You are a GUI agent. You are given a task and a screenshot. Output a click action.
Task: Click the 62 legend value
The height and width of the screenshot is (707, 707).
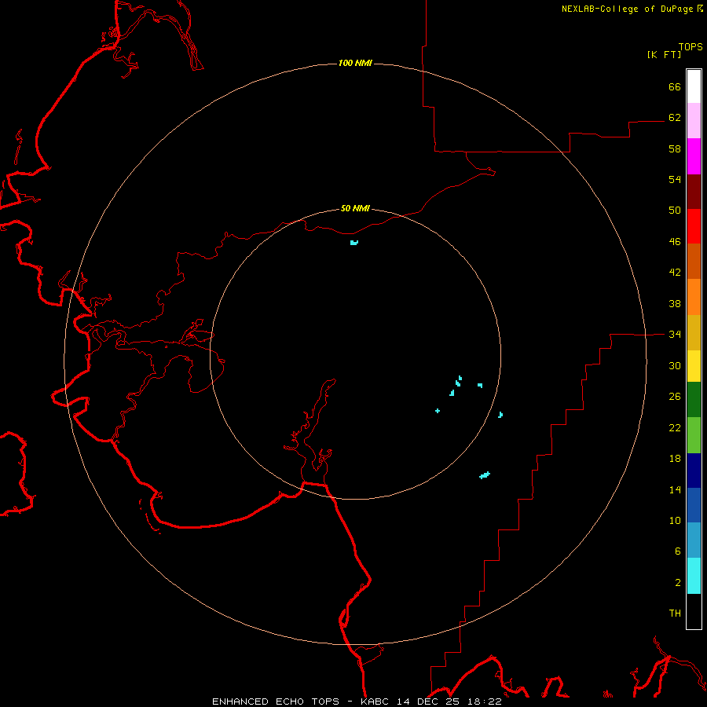point(675,118)
